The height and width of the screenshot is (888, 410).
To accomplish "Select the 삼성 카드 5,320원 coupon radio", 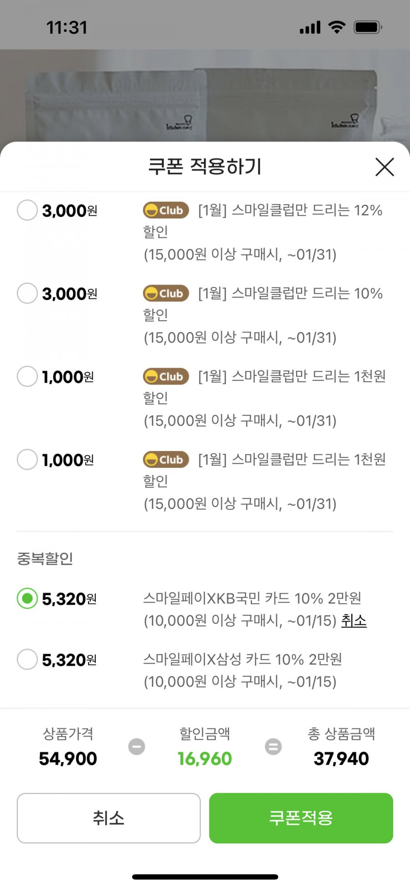I will (27, 660).
